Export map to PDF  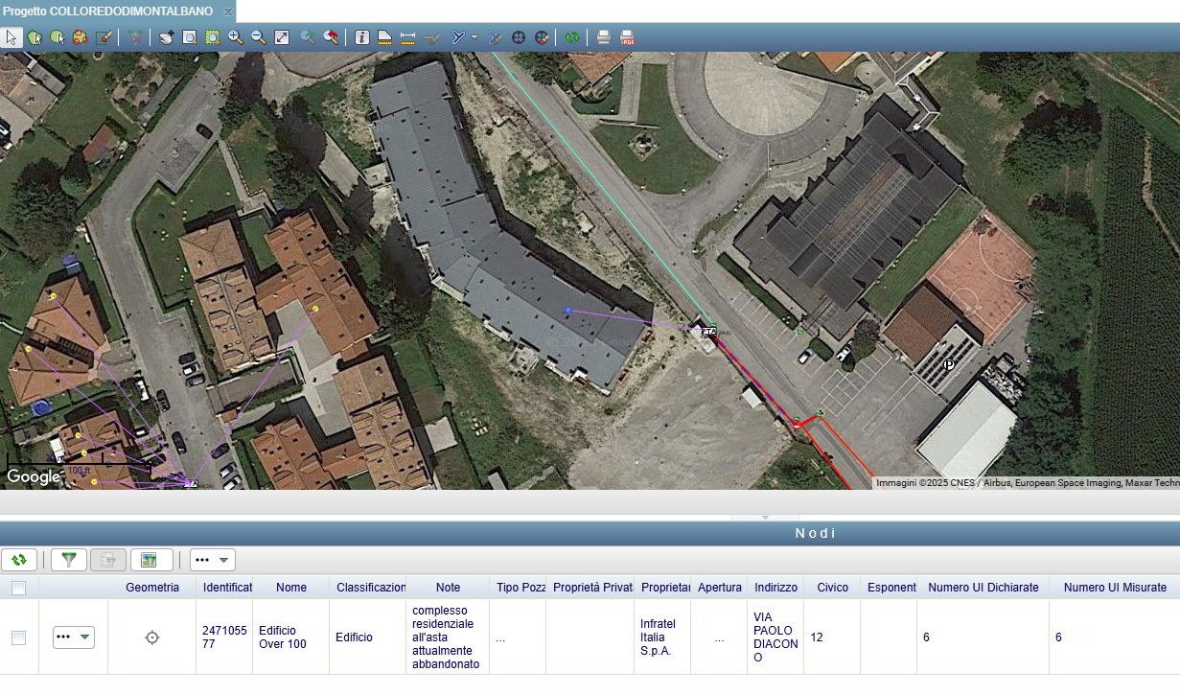628,37
